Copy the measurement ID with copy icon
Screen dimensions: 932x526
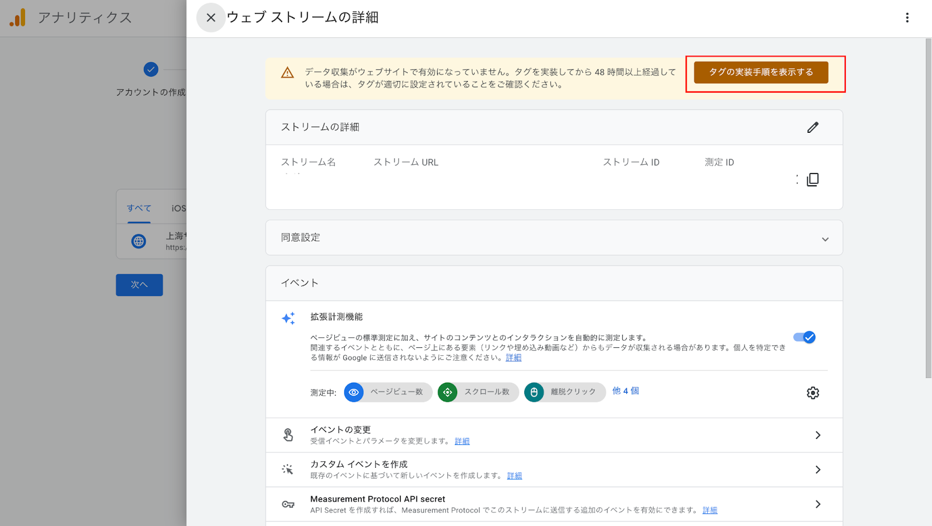(x=813, y=179)
